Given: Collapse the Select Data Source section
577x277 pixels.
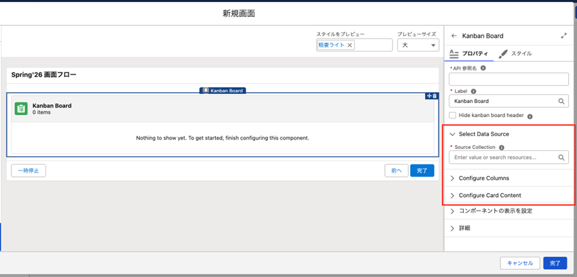Looking at the screenshot, I should [453, 134].
